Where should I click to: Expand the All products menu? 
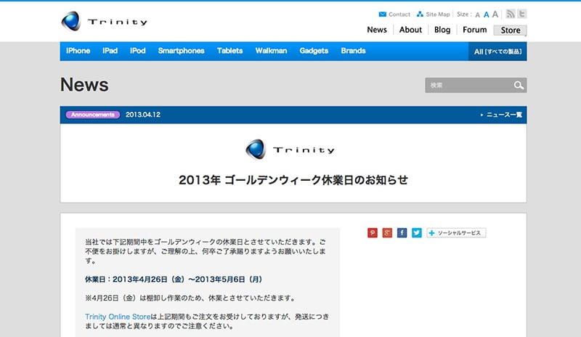pyautogui.click(x=497, y=52)
